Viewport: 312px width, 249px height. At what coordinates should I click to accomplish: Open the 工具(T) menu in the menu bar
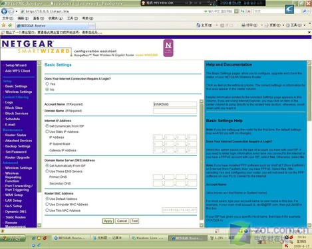(73, 19)
